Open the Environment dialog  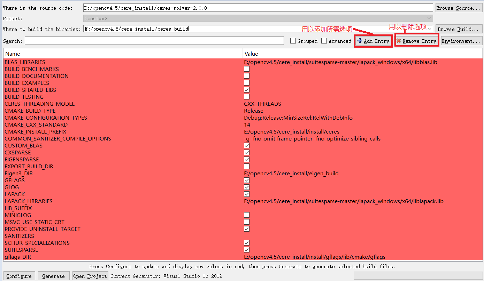461,41
